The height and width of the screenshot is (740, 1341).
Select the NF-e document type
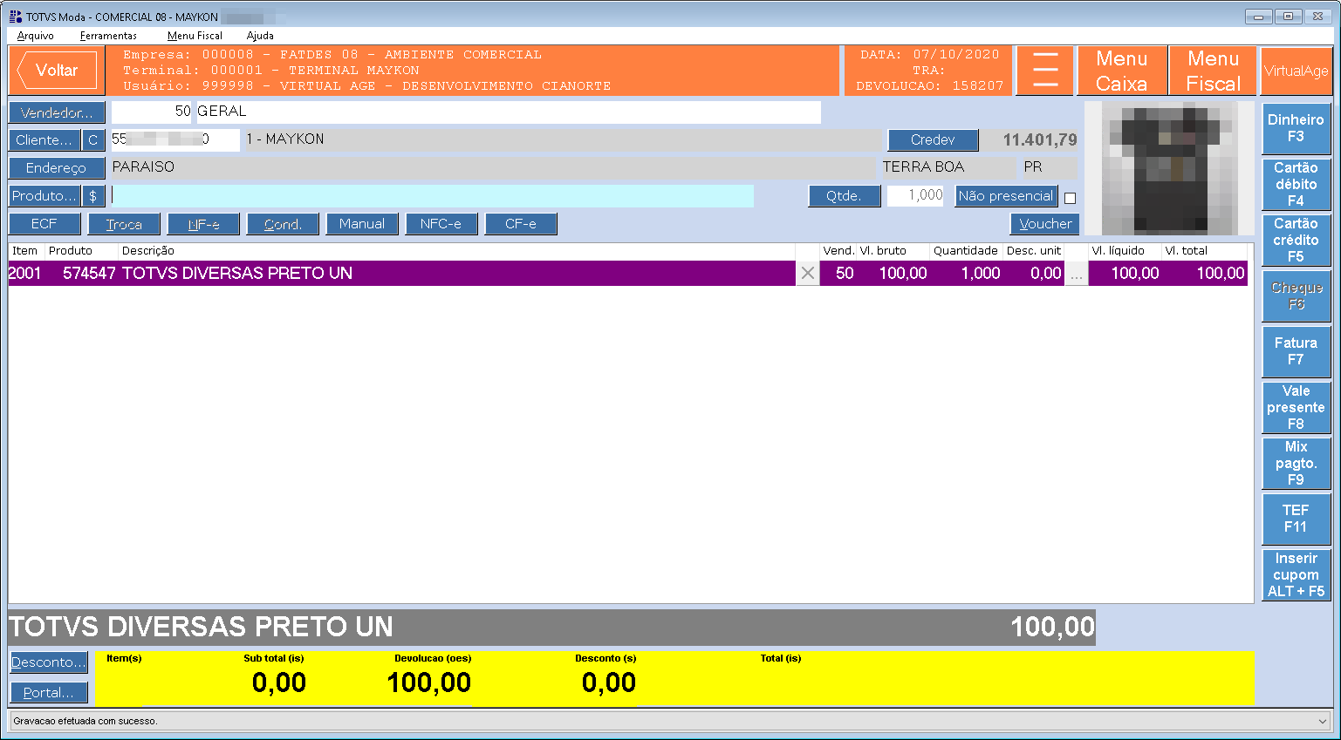click(x=203, y=224)
